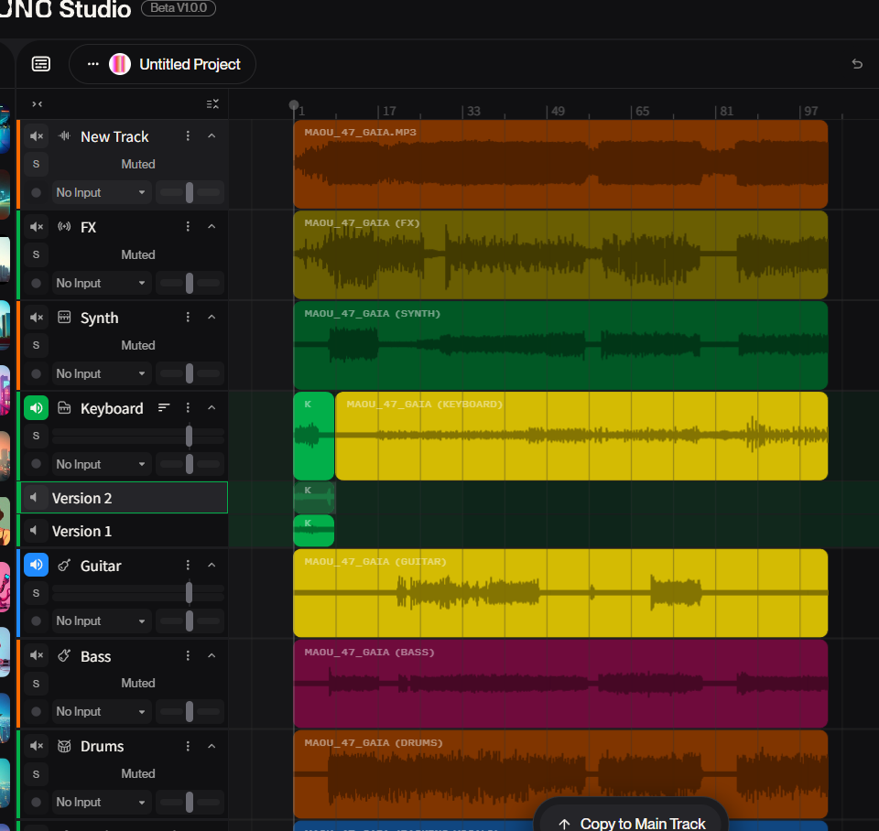Click the arrows icon above track headers

[37, 104]
